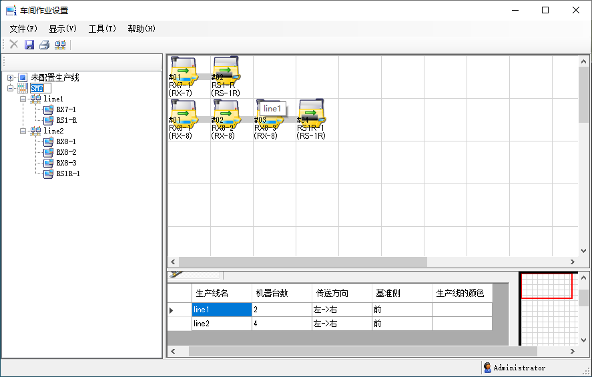
Task: Click the production line network toolbar icon
Action: click(60, 45)
